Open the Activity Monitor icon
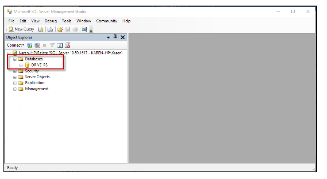Viewport: 327px width, 179px height. (85, 29)
